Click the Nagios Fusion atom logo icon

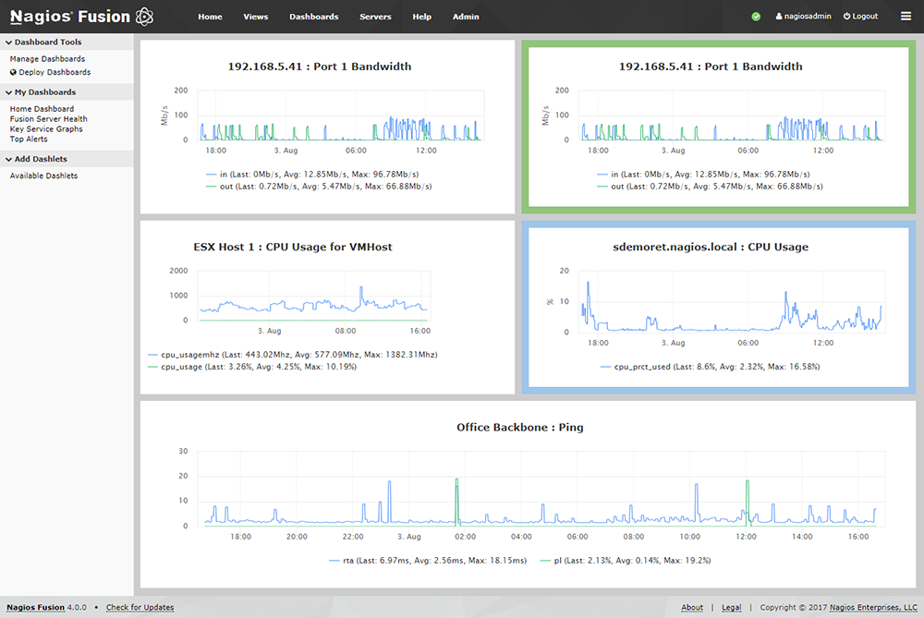pos(144,16)
